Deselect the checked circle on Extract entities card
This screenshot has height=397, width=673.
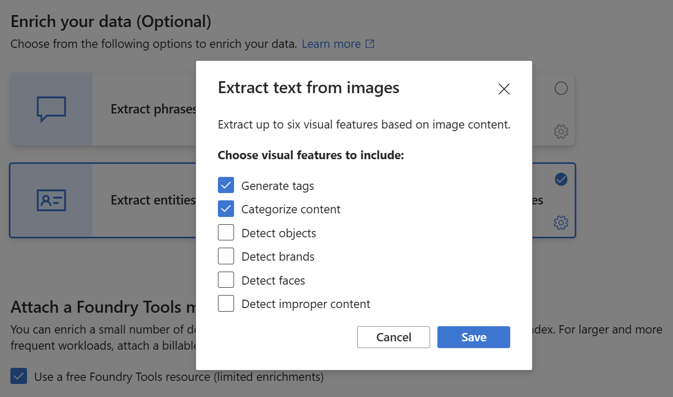pos(561,180)
